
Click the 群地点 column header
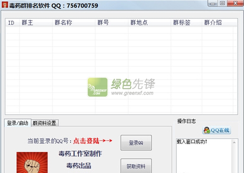click(x=150, y=23)
